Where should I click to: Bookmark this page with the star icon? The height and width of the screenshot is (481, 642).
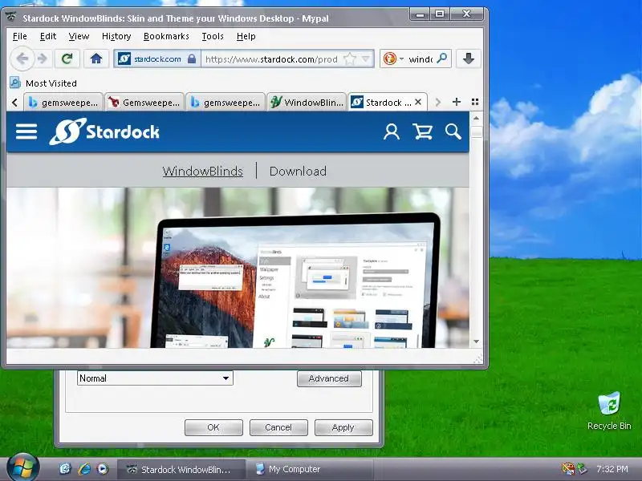pyautogui.click(x=350, y=59)
